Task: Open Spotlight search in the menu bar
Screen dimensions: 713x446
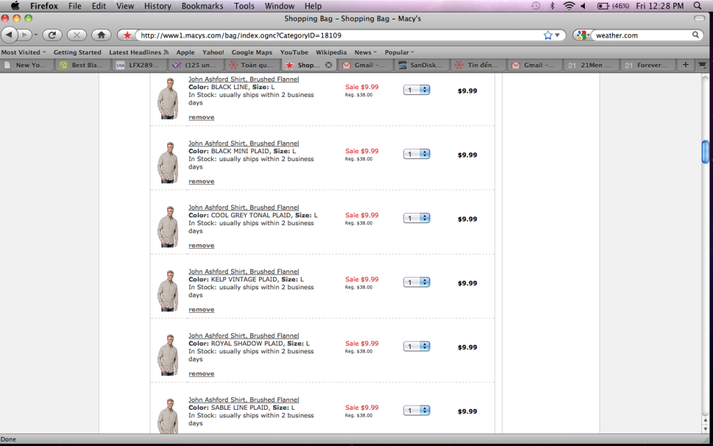Action: [698, 6]
